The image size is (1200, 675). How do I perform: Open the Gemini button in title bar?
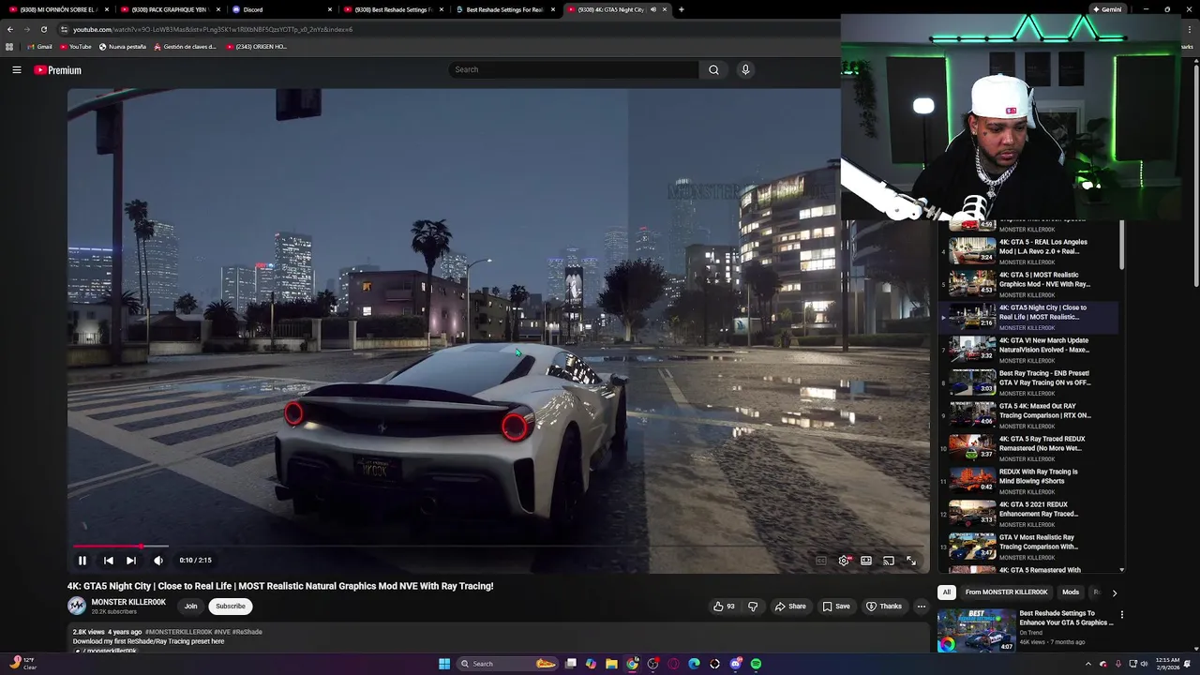(1107, 9)
